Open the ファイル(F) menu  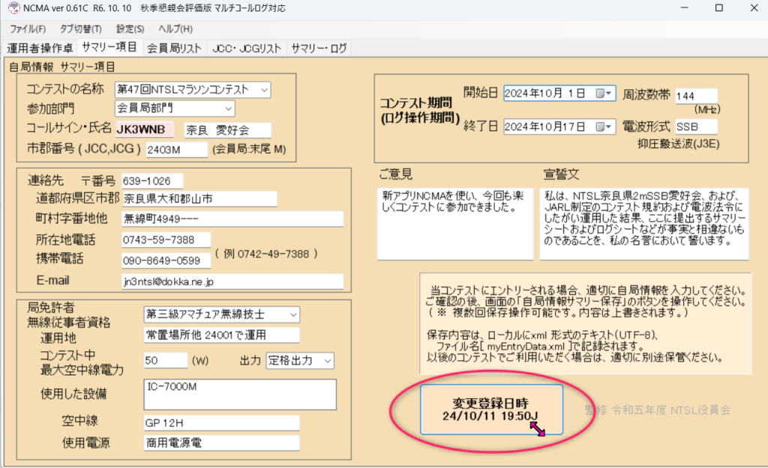click(x=28, y=29)
